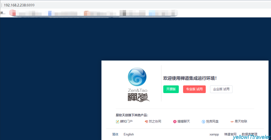Viewport: 271px width, 140px height.
Task: Open 悦库网盘 product link
Action: (x=212, y=122)
